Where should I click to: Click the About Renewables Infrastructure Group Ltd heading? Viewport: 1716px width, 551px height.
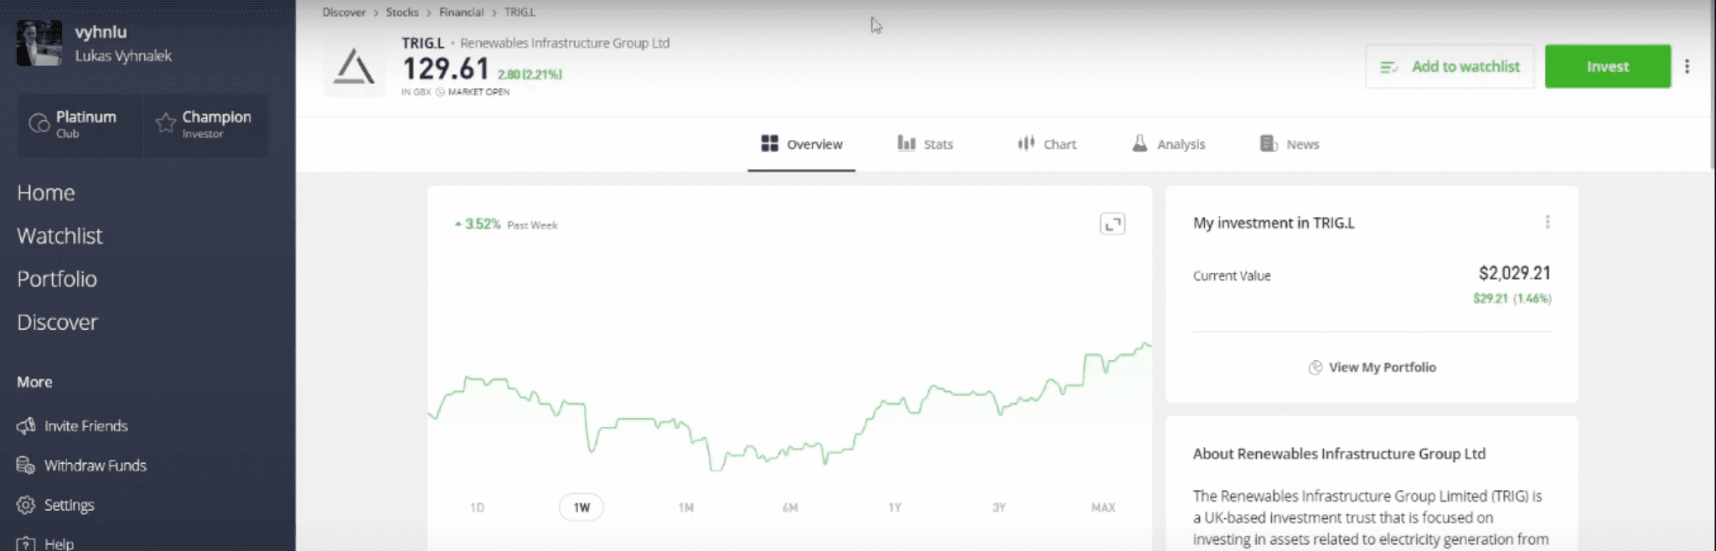pyautogui.click(x=1339, y=454)
